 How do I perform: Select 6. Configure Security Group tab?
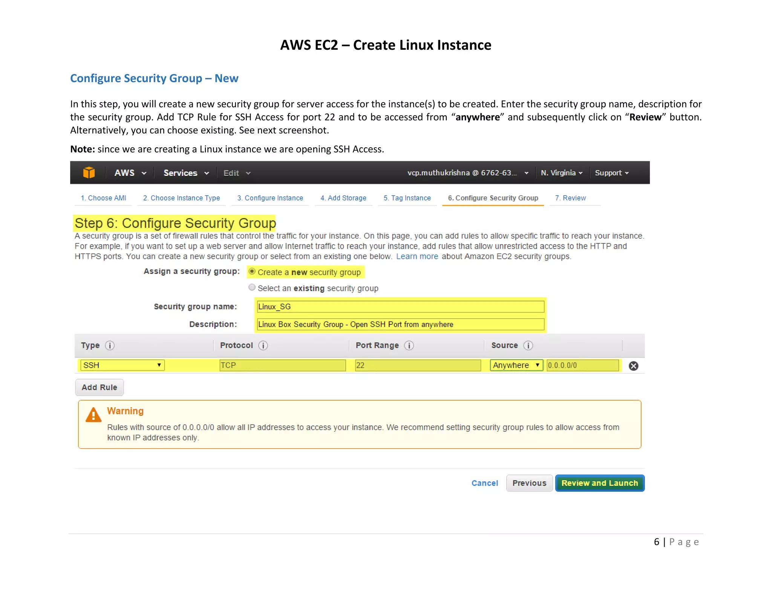coord(493,198)
